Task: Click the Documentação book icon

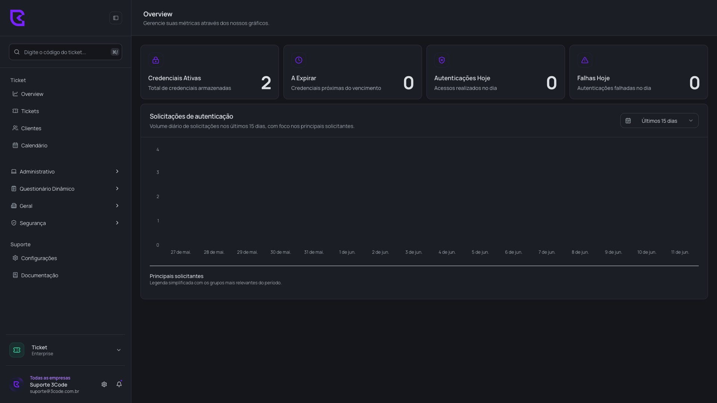Action: tap(15, 275)
